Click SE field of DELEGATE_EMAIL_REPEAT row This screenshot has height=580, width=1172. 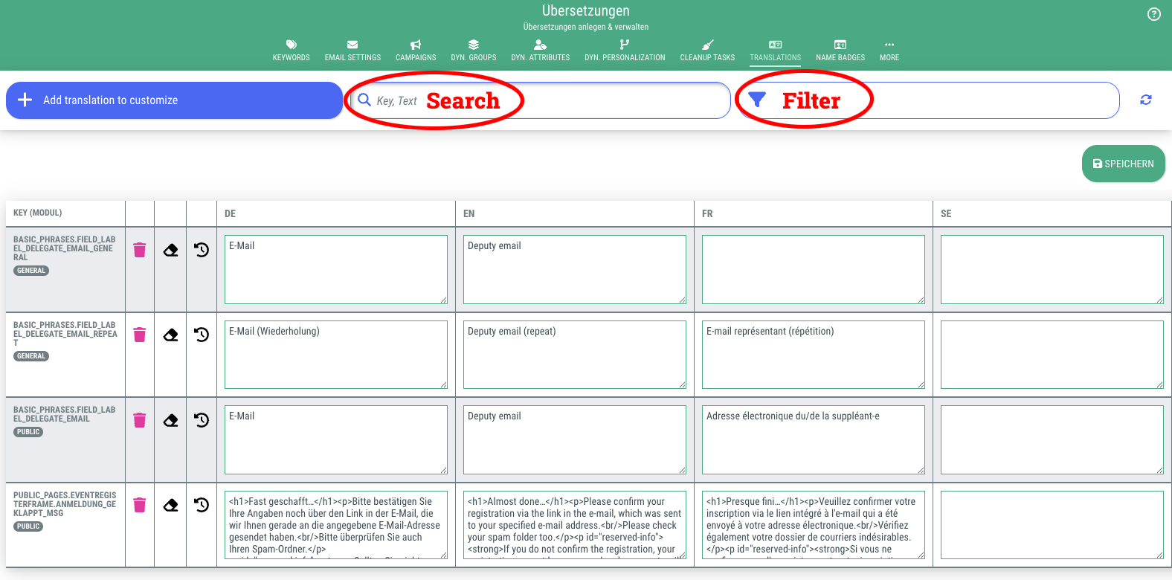[1052, 355]
